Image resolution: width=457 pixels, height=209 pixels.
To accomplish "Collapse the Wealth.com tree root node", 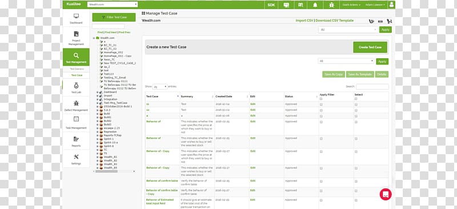I will coord(94,38).
